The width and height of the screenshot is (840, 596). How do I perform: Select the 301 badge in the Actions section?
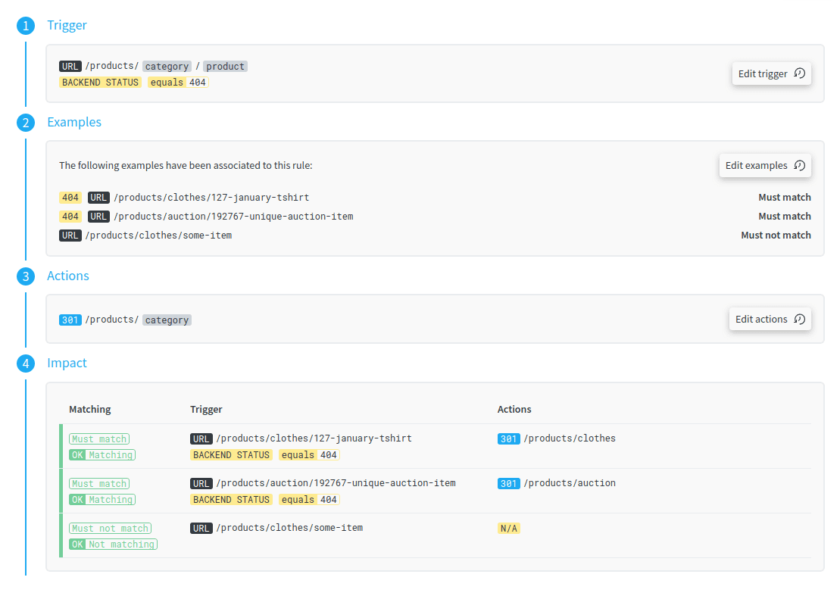[x=70, y=320]
